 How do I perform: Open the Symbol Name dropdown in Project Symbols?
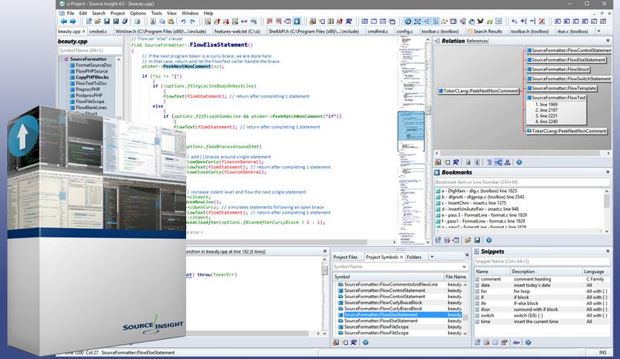click(x=465, y=266)
